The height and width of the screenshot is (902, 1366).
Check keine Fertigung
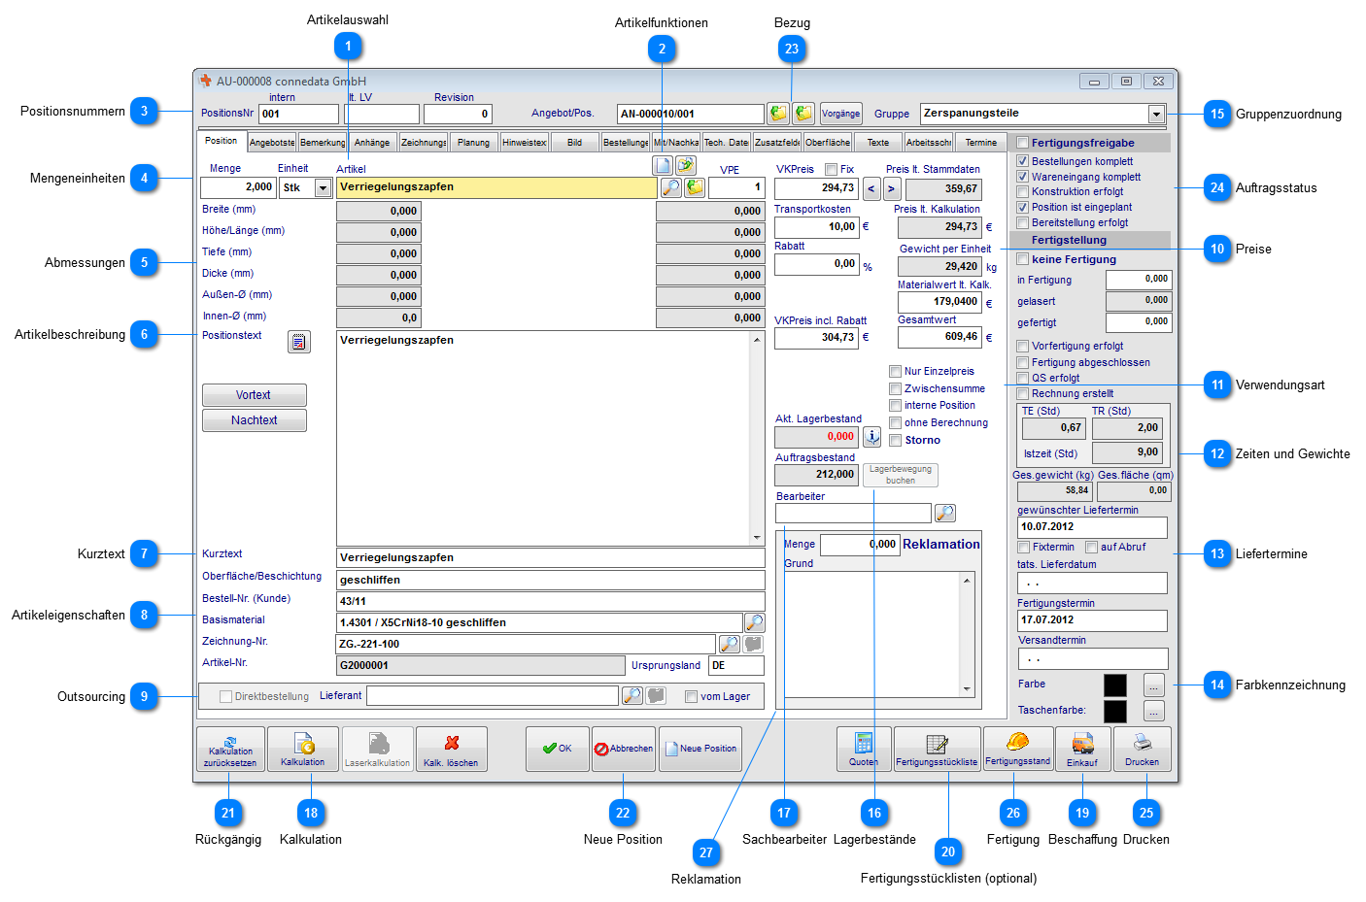coord(1022,259)
